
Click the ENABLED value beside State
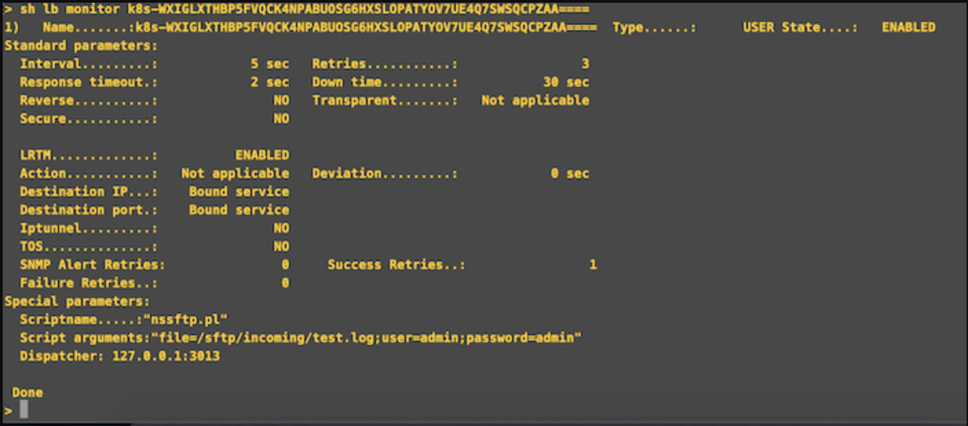coord(908,27)
